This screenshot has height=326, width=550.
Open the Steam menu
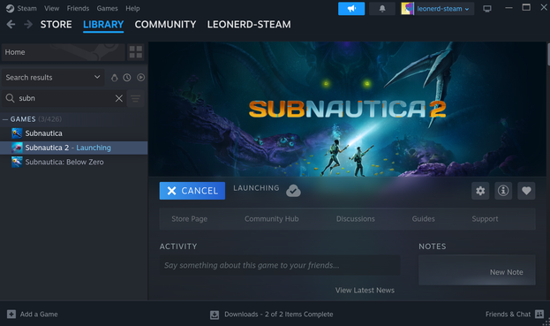[26, 8]
